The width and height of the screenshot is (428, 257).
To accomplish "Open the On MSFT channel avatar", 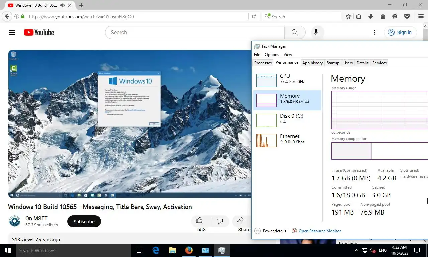I will (x=15, y=221).
